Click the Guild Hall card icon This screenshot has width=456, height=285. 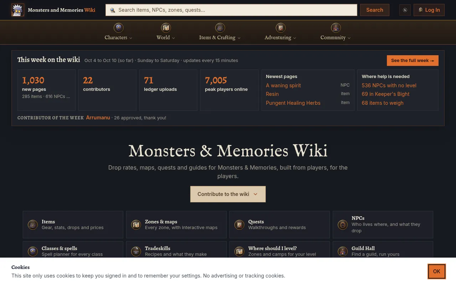tap(343, 252)
